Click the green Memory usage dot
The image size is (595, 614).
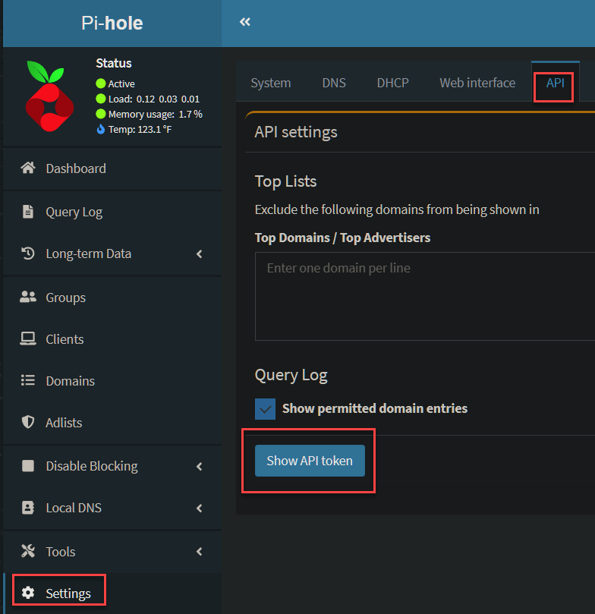point(101,114)
